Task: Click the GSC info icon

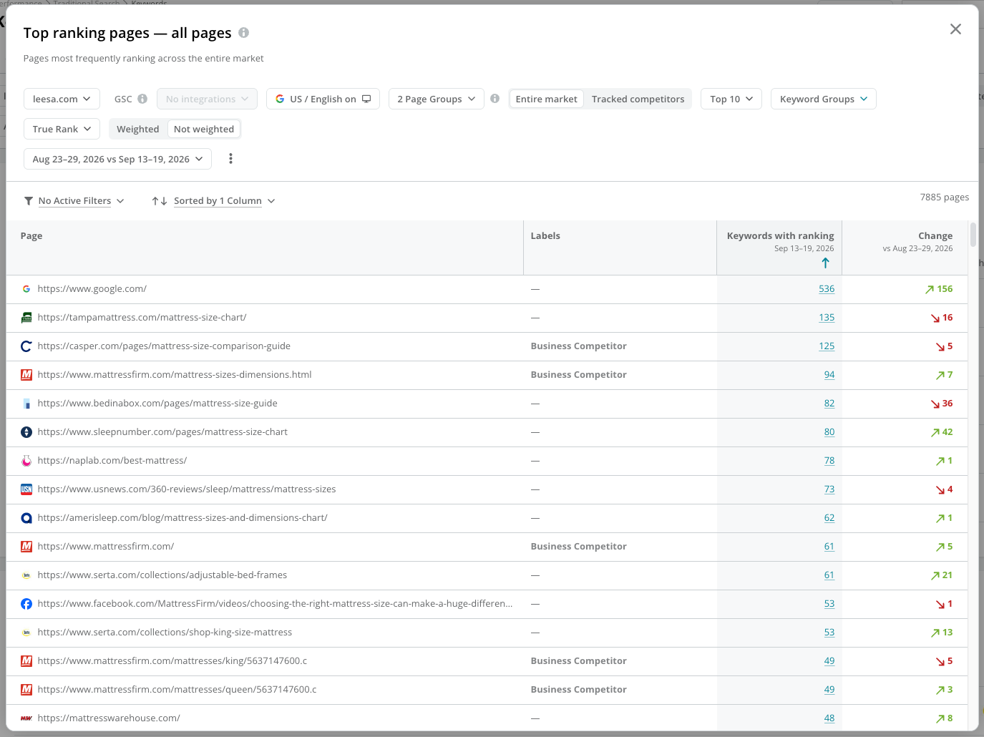Action: pos(142,99)
